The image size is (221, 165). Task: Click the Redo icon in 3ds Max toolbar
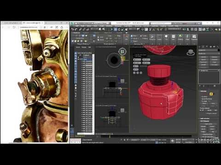[x=76, y=29]
